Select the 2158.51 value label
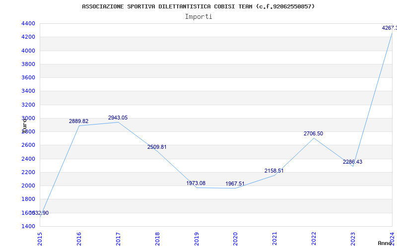Image resolution: width=397 pixels, height=248 pixels. coord(274,171)
